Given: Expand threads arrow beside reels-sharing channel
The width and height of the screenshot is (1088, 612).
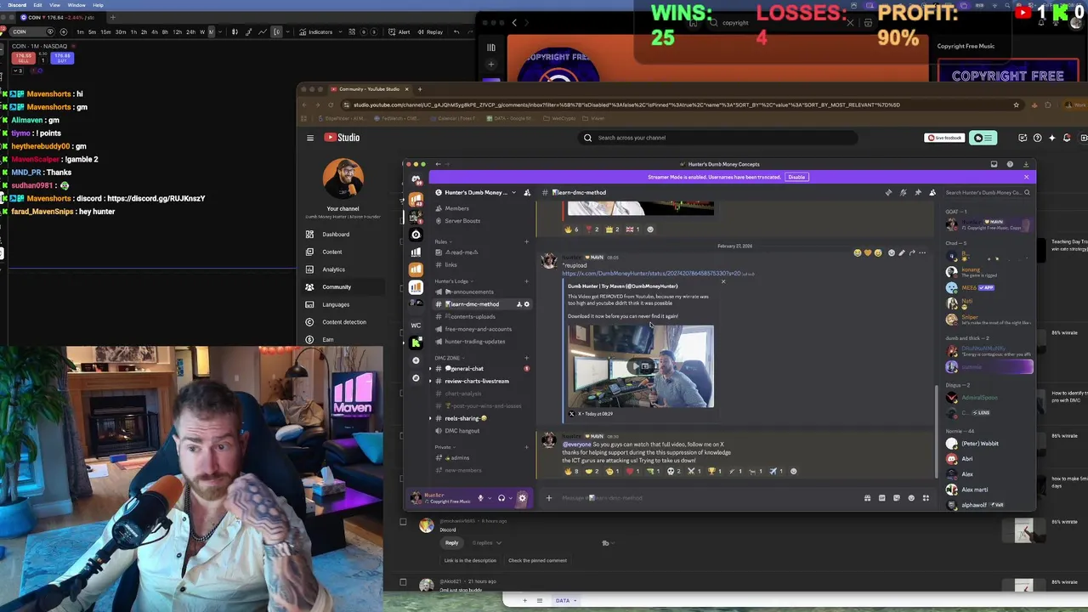Looking at the screenshot, I should click(431, 418).
